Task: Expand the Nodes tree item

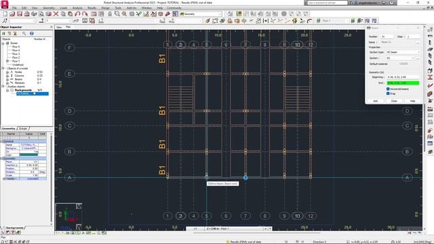Action: click(x=7, y=72)
